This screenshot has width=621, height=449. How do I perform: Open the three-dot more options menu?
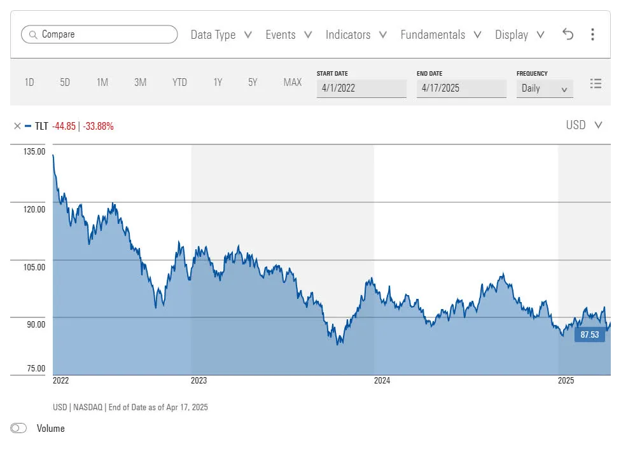pos(592,34)
